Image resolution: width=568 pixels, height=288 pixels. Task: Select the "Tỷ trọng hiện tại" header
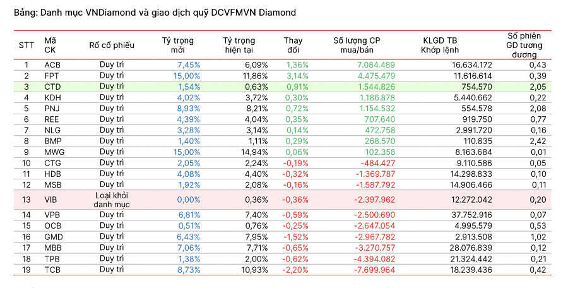click(243, 45)
